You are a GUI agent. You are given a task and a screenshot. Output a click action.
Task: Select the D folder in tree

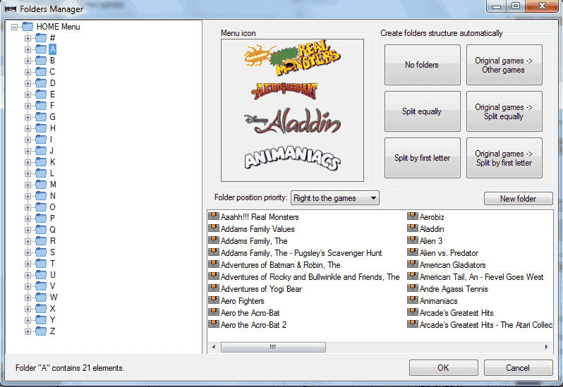pos(52,83)
